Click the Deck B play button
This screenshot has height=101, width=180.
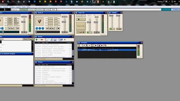pos(37,28)
